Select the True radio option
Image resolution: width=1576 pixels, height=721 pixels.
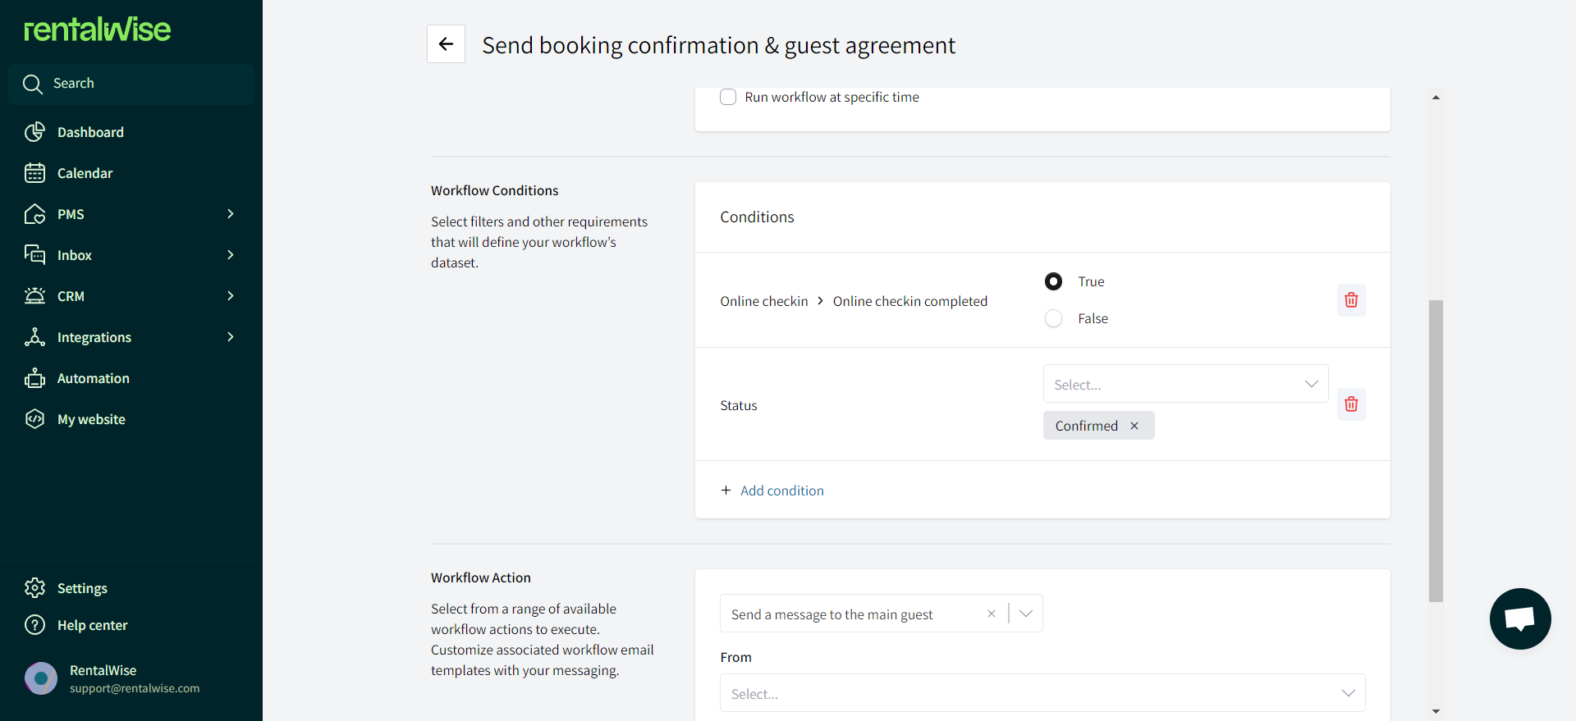pyautogui.click(x=1053, y=281)
